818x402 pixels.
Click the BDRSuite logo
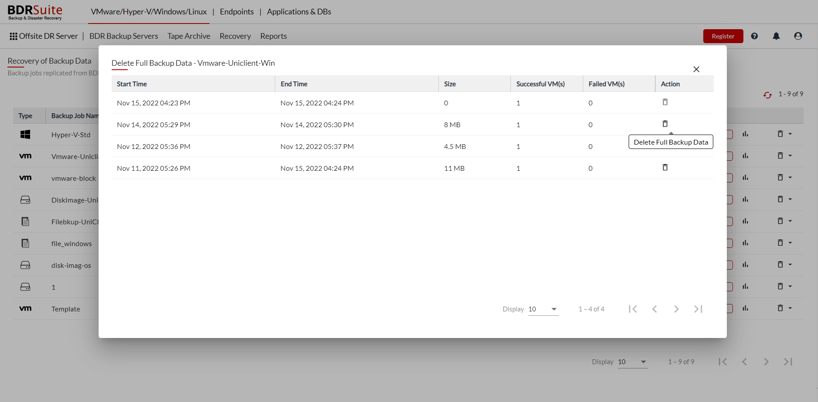[35, 12]
